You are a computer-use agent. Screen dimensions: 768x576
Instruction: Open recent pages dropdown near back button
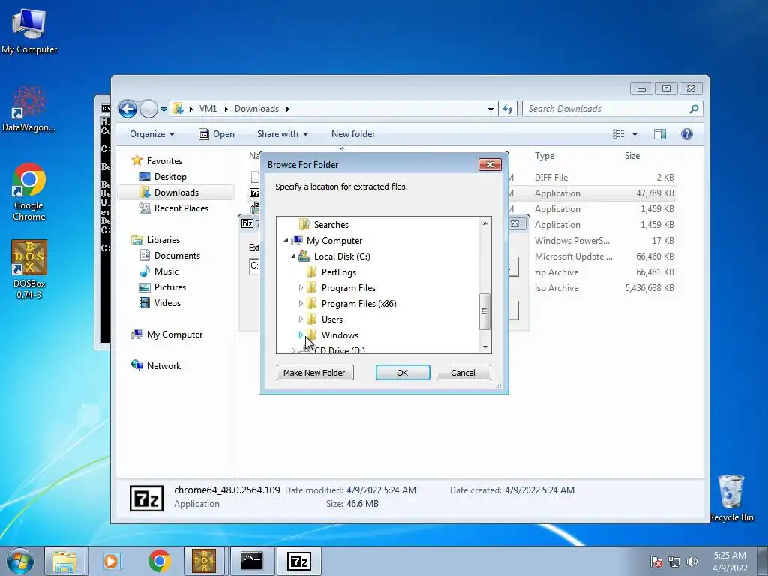coord(163,109)
